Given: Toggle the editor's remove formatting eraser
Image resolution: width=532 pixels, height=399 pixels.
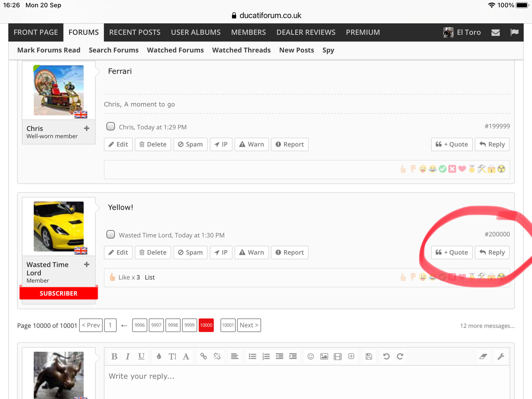Looking at the screenshot, I should pyautogui.click(x=483, y=356).
